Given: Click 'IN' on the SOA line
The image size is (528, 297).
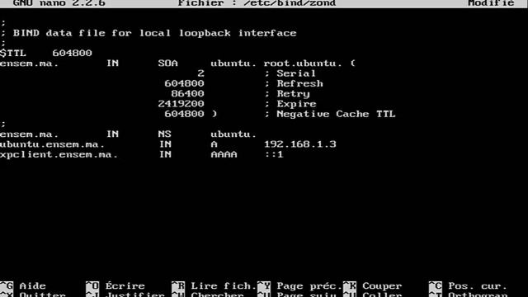Looking at the screenshot, I should (112, 64).
